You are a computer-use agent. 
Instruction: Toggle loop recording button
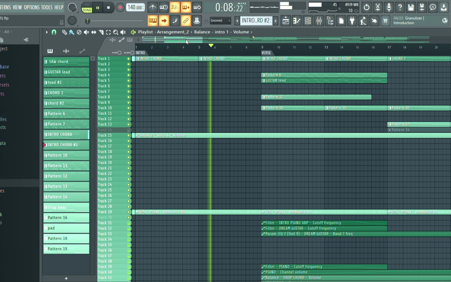click(197, 7)
